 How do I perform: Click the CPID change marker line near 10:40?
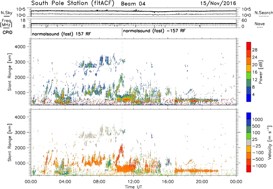122,32
